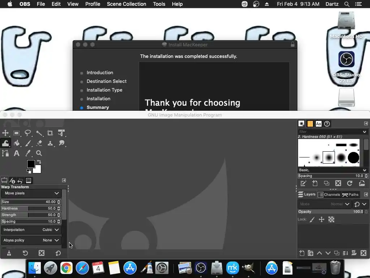Select the Fuzzy Select magic wand tool

(x=39, y=133)
